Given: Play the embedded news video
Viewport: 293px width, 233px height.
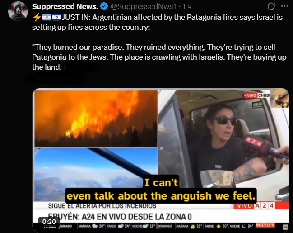Looking at the screenshot, I should pos(161,160).
